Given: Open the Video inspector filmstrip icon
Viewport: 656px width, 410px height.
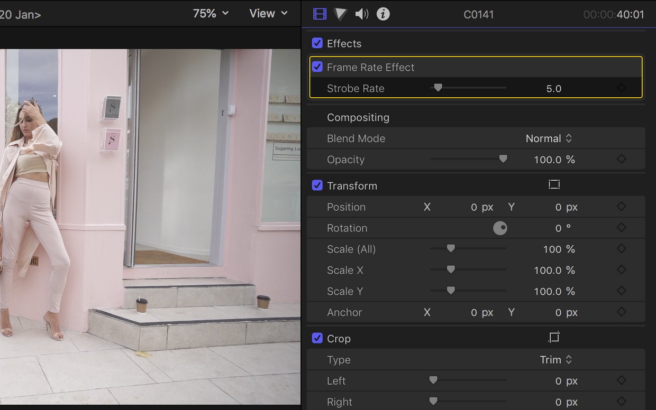Looking at the screenshot, I should click(x=320, y=14).
